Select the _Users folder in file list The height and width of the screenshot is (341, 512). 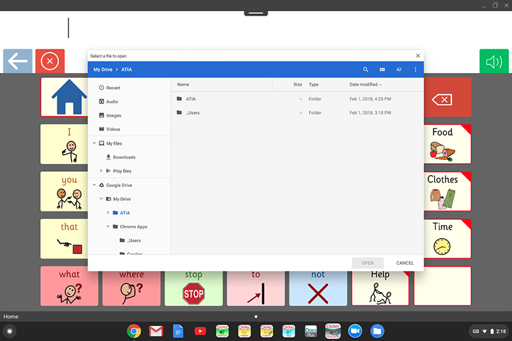click(x=192, y=113)
